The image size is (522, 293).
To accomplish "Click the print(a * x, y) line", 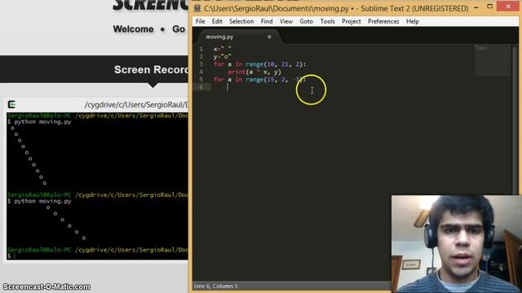I will (254, 72).
